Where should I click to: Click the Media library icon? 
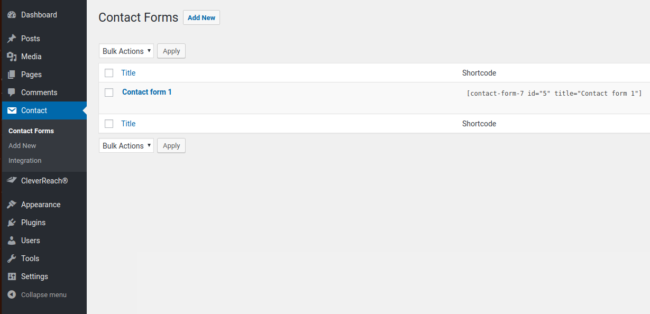point(12,57)
